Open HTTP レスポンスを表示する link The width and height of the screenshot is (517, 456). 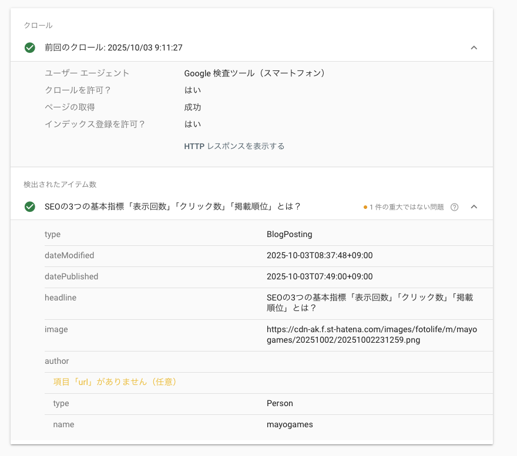pos(234,146)
